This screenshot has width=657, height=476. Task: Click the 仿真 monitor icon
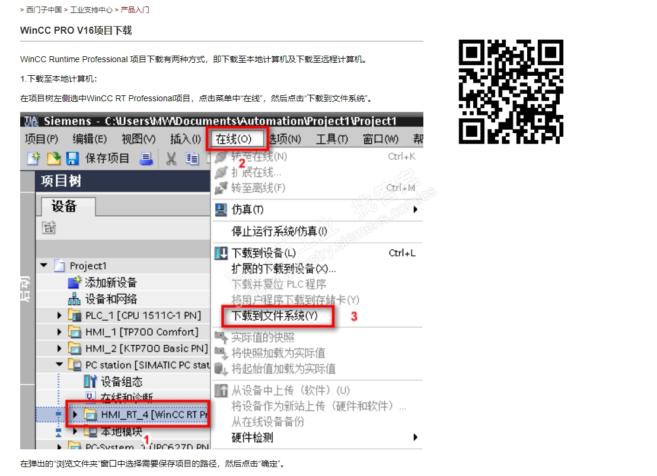[x=221, y=209]
